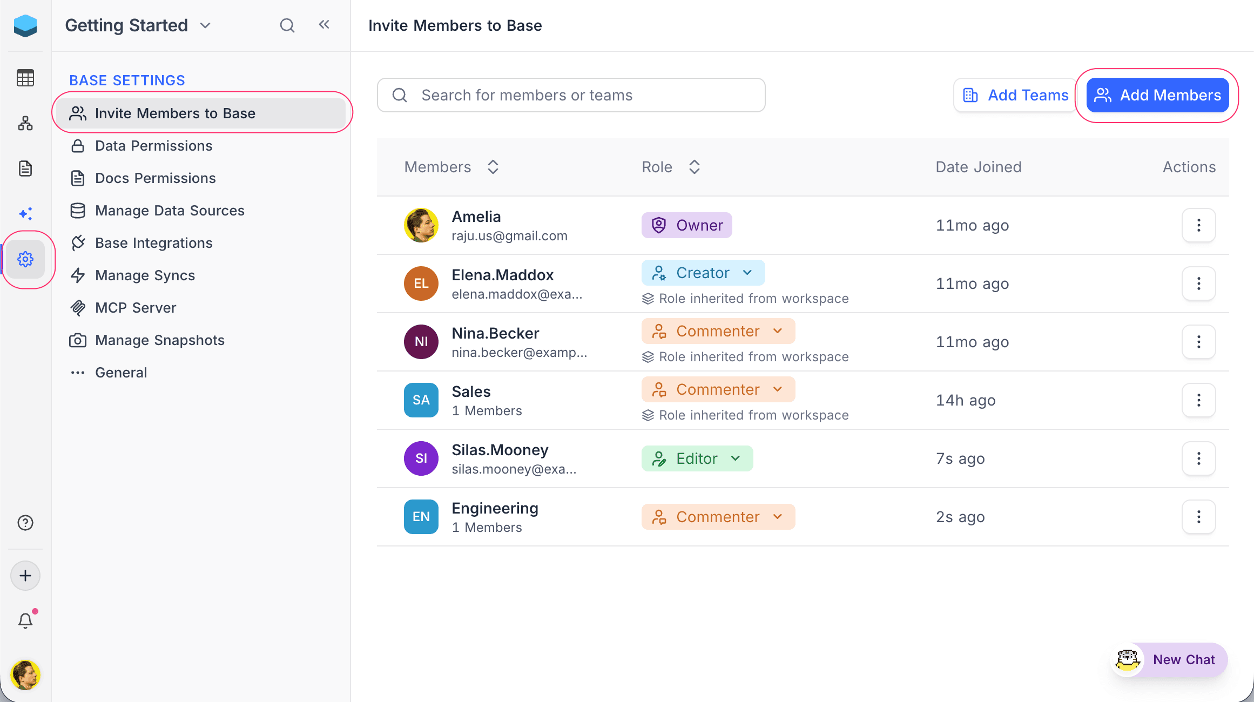Click the docs page sidebar icon

click(x=25, y=168)
